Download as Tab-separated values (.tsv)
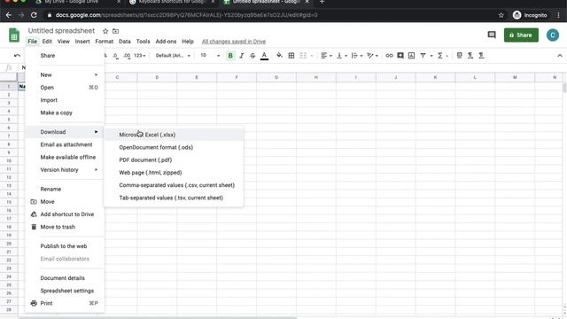Screen dimensions: 567x319 coord(175,198)
